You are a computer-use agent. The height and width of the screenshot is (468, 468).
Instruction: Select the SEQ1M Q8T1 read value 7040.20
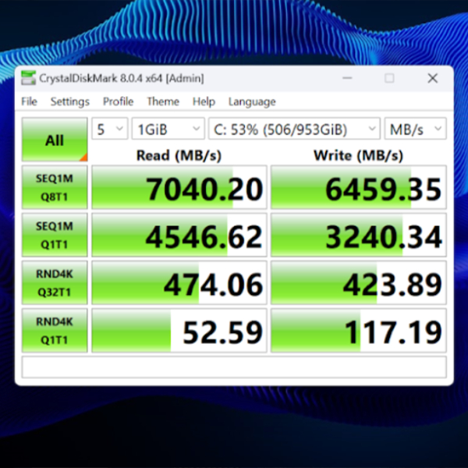tap(179, 187)
